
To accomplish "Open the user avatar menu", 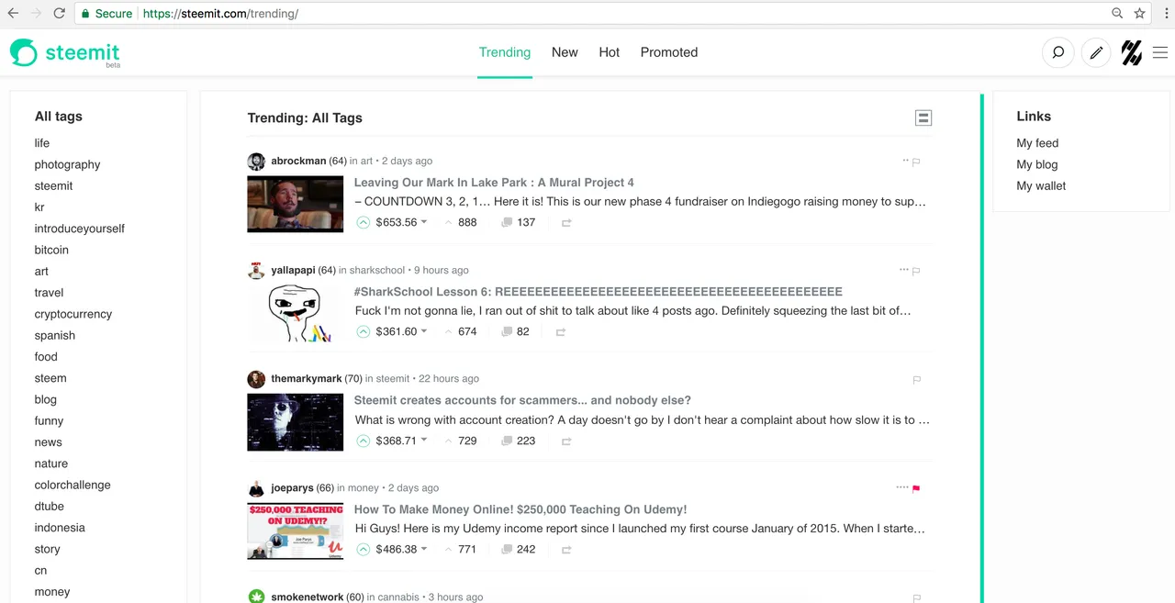I will point(1132,53).
